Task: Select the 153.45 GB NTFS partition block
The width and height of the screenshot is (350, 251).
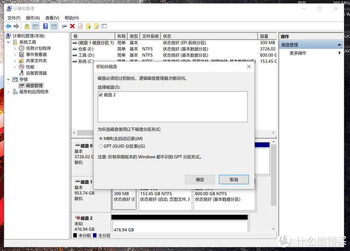Action: (x=165, y=200)
